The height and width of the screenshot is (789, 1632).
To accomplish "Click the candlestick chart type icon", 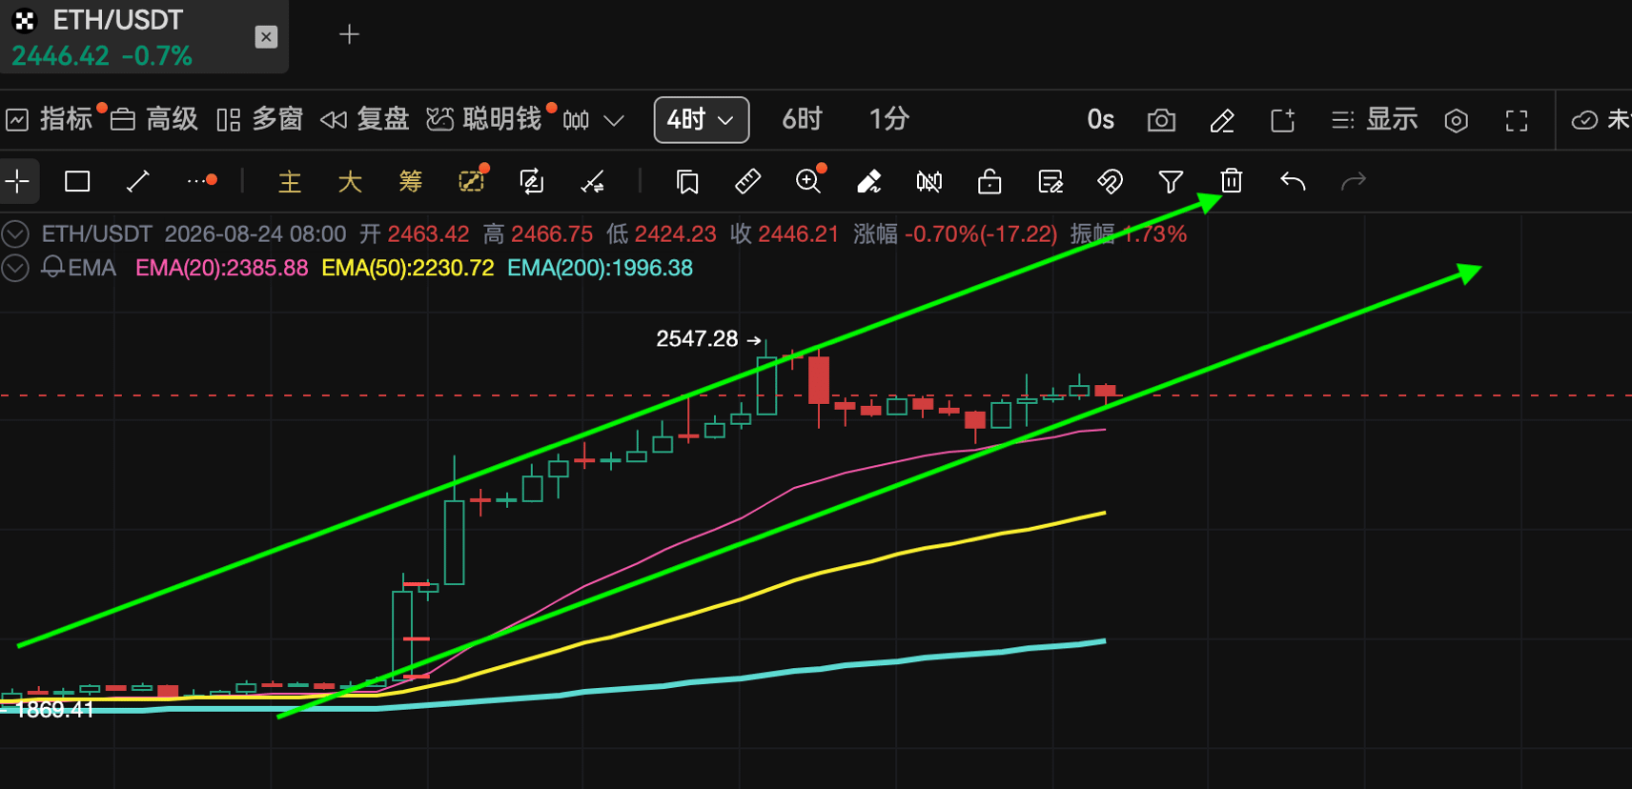I will (576, 120).
